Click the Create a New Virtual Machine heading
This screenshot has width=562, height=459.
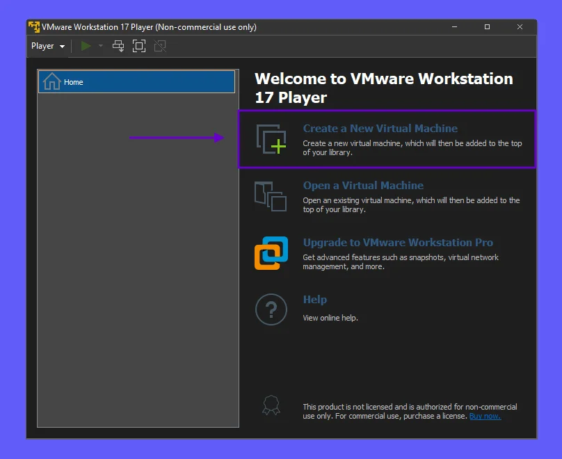[380, 129]
